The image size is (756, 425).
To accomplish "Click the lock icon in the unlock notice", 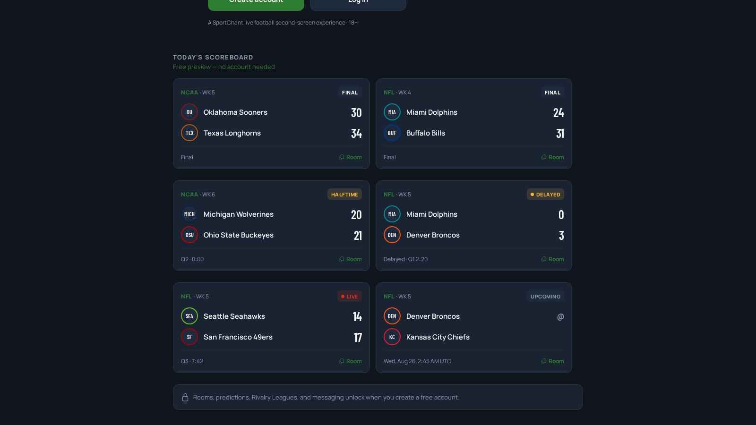I will [x=185, y=397].
